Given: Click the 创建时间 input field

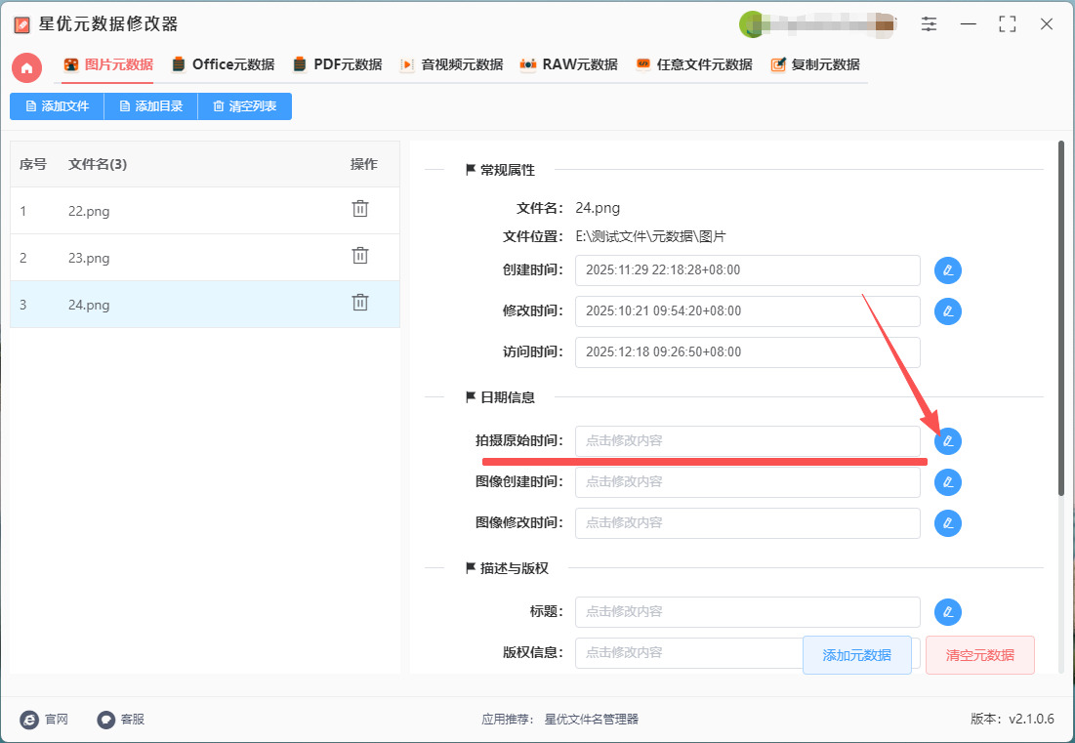Looking at the screenshot, I should tap(747, 270).
